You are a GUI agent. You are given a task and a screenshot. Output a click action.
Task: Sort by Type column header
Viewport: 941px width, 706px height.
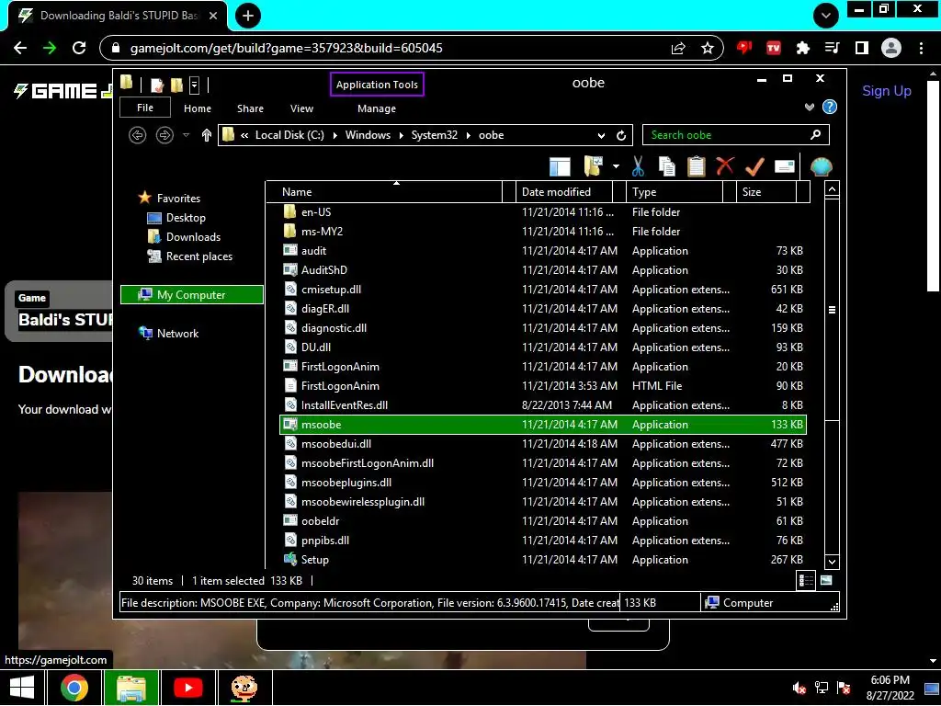point(675,192)
